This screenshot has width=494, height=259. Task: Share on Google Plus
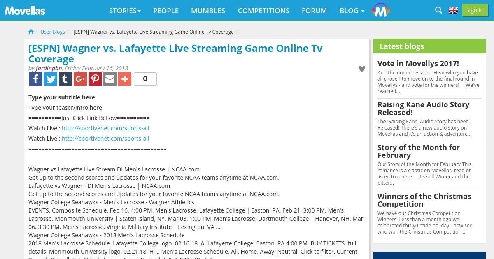click(80, 79)
